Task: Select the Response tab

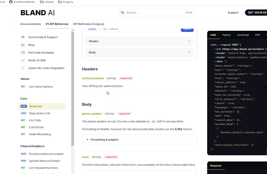Action: pyautogui.click(x=216, y=166)
